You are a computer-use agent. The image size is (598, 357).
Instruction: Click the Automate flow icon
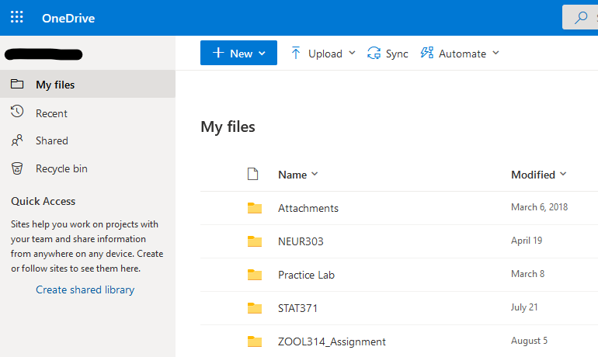(x=426, y=54)
